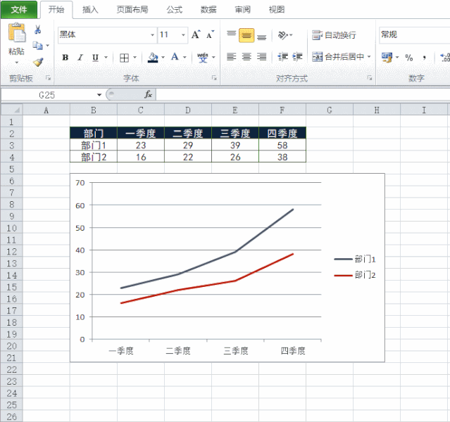Click the fx insert function icon

point(148,94)
